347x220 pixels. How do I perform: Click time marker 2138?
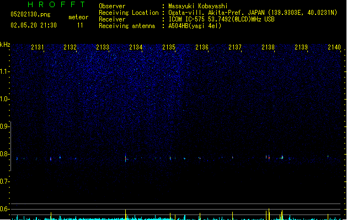point(268,47)
